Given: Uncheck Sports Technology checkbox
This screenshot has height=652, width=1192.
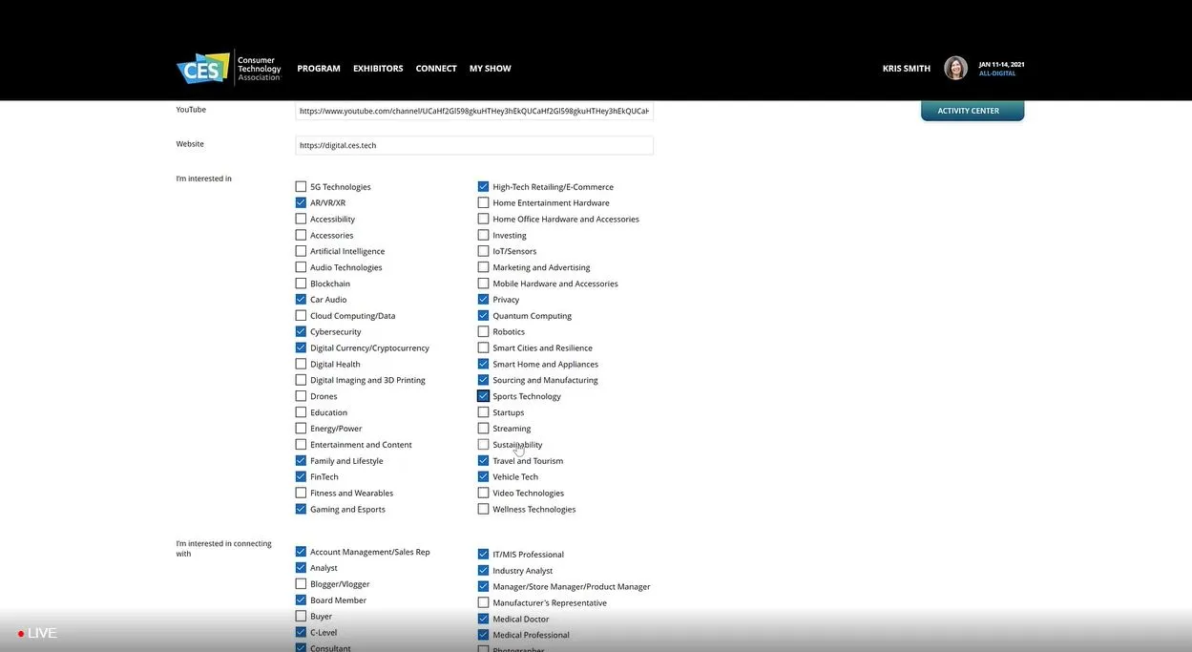Looking at the screenshot, I should pyautogui.click(x=483, y=396).
